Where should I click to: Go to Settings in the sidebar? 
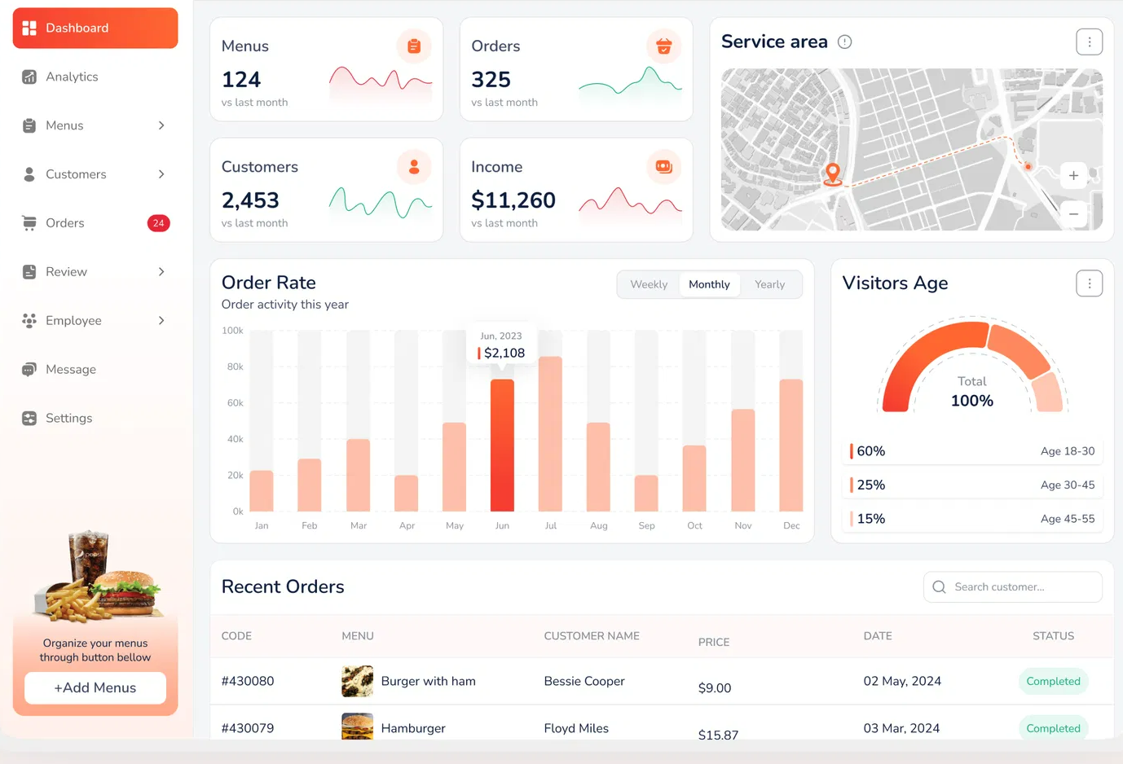pyautogui.click(x=68, y=419)
